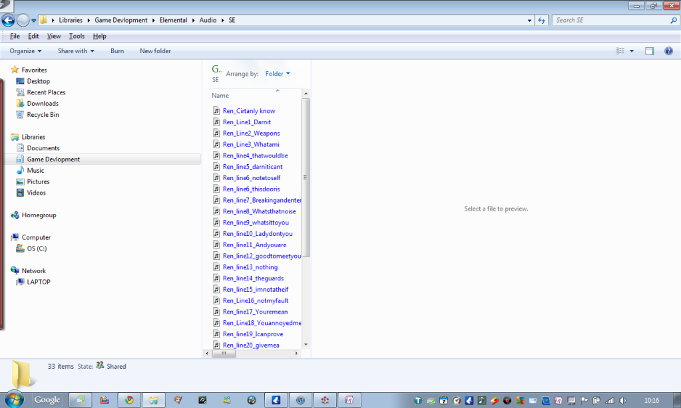Screen dimensions: 681x408
Task: Expand the Share with dropdown
Action: (x=76, y=51)
